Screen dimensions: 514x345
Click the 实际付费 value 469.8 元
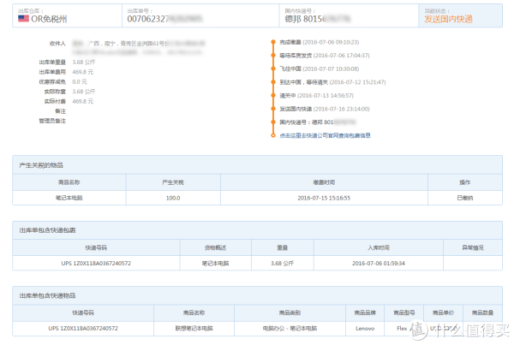(82, 101)
